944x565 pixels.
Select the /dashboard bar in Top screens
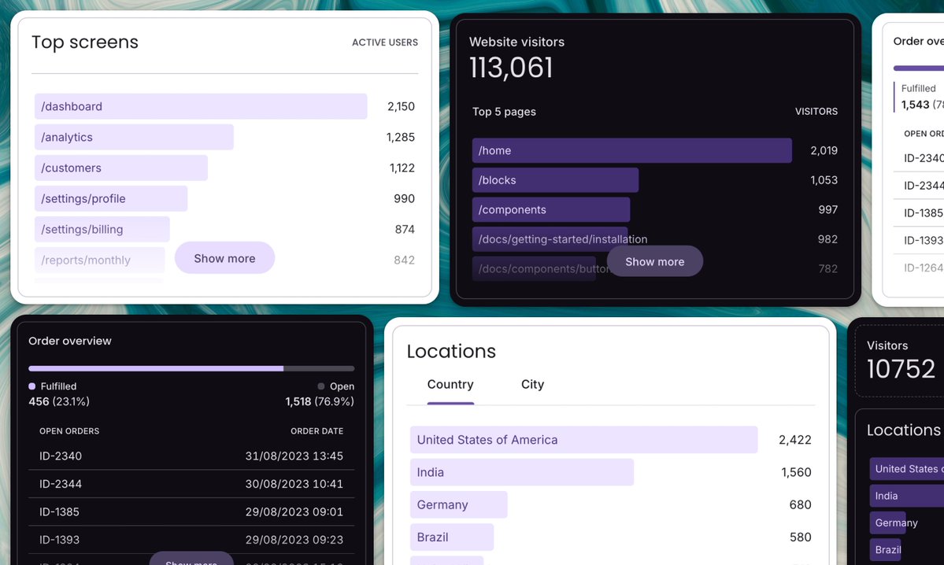pos(201,106)
